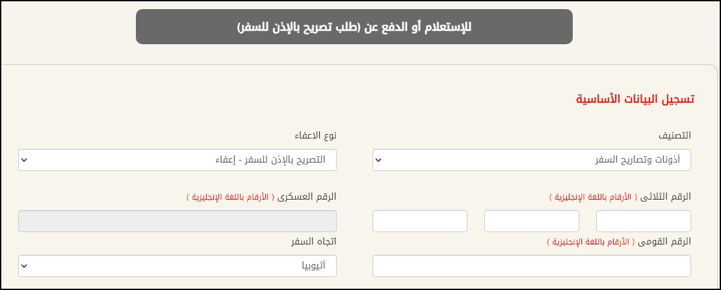Image resolution: width=721 pixels, height=290 pixels.
Task: Expand the نوع الاعفاء exemption type dropdown
Action: pyautogui.click(x=177, y=160)
